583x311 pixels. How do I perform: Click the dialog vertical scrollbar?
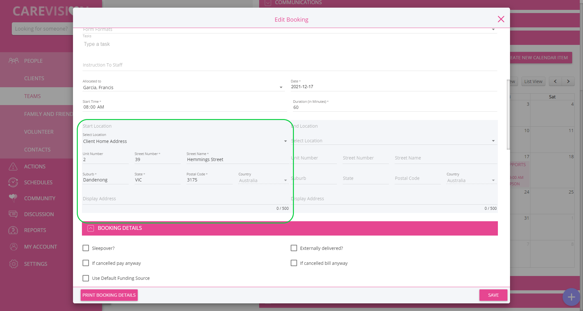508,115
